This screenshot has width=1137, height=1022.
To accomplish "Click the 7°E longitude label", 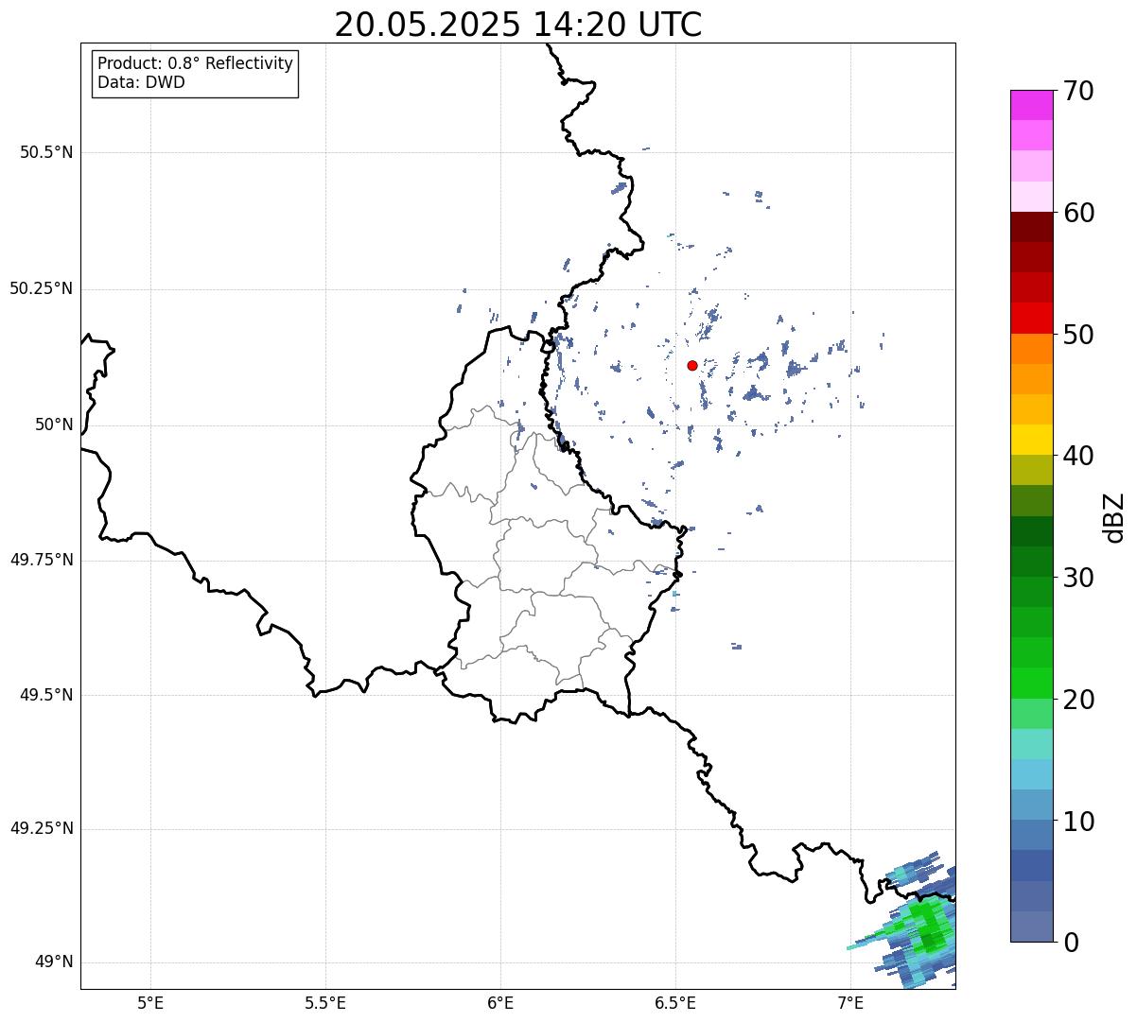I will click(x=850, y=1002).
